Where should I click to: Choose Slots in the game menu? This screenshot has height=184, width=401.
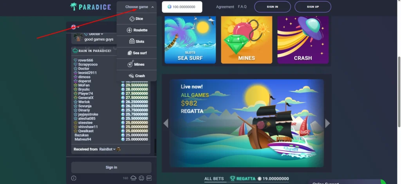(137, 41)
